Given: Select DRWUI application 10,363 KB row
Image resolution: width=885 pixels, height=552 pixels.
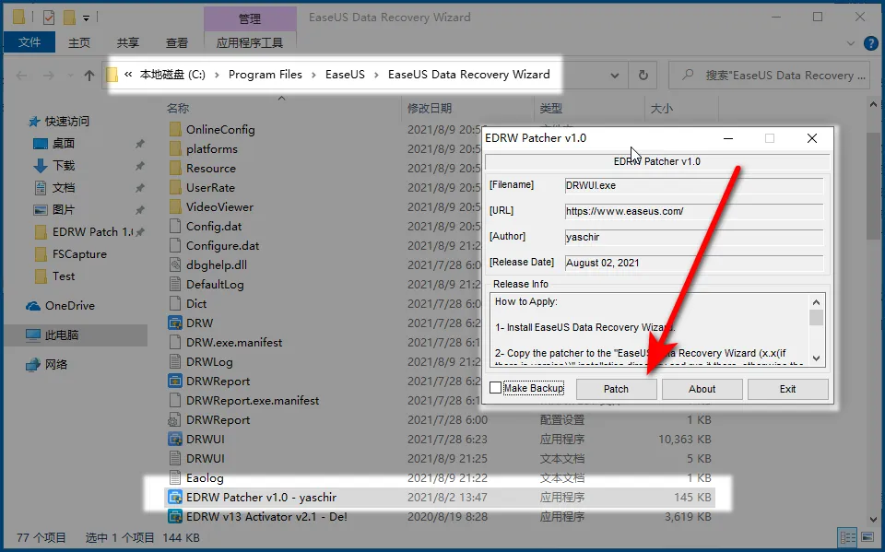Looking at the screenshot, I should tap(440, 440).
